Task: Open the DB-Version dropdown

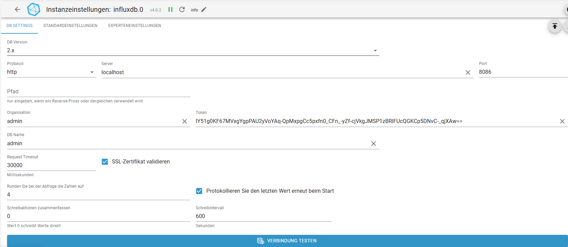Action: click(x=193, y=51)
